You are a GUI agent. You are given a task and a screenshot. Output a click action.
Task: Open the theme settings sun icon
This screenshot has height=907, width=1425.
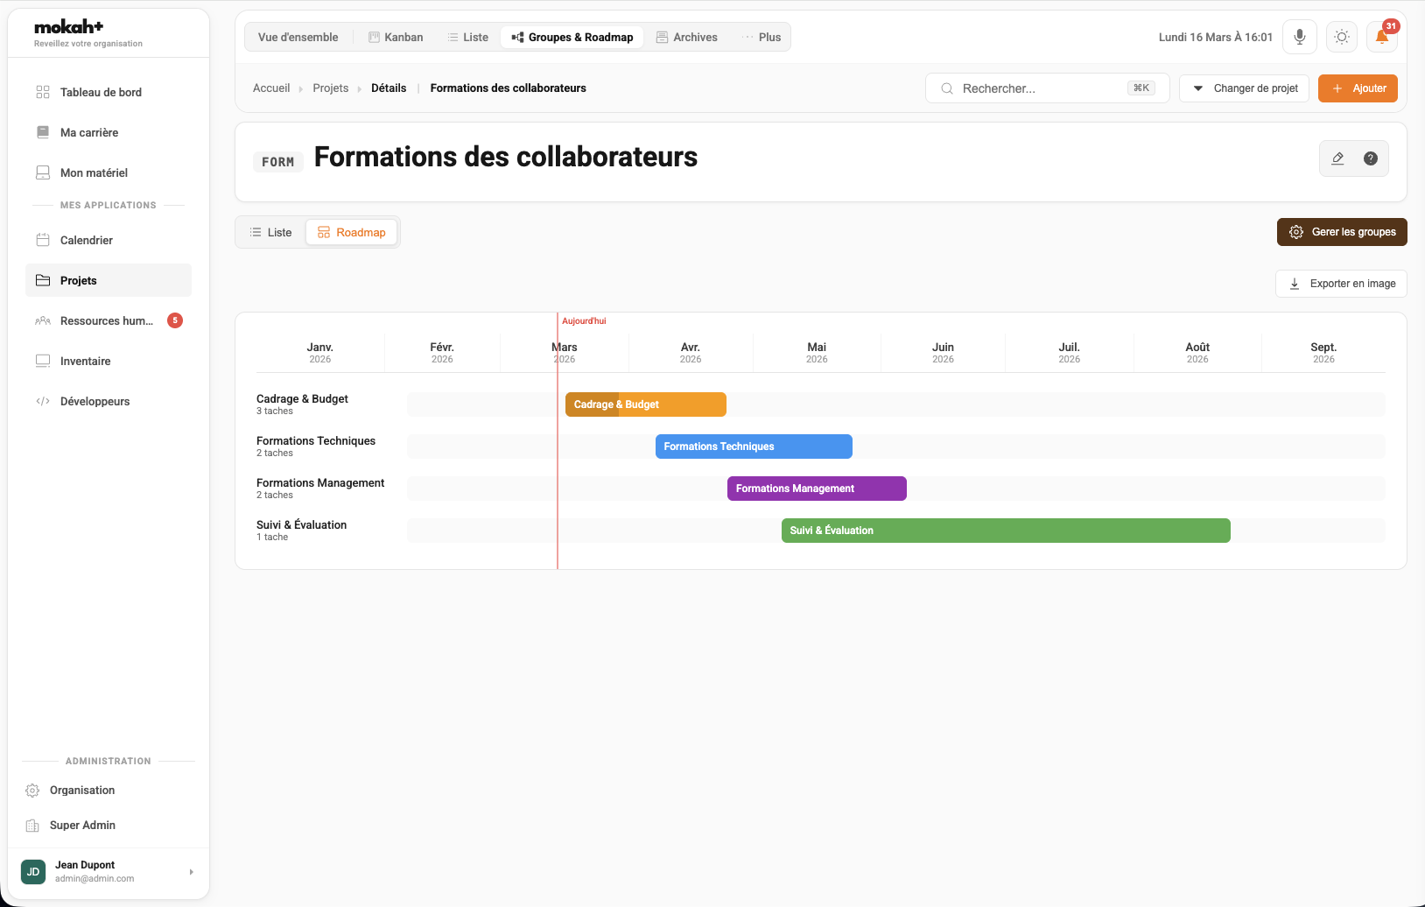(1341, 36)
